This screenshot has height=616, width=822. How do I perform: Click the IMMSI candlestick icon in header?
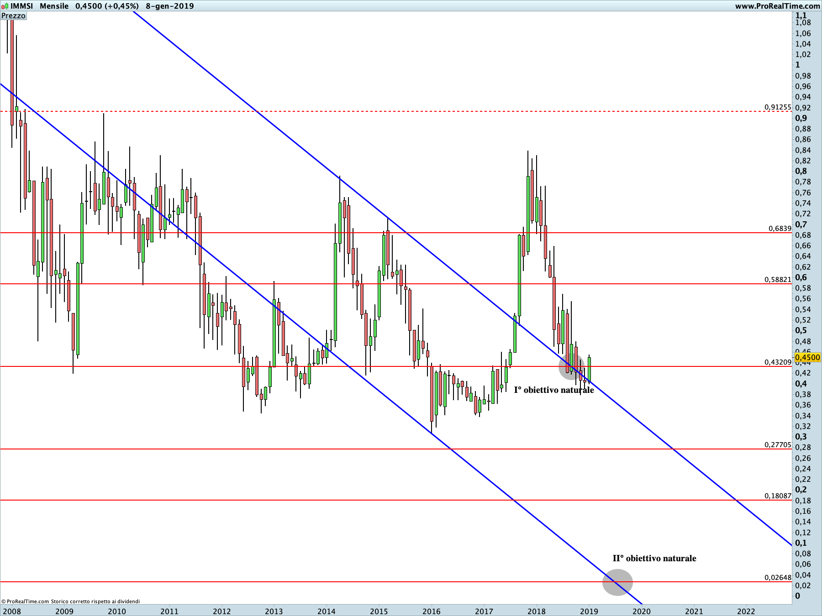click(5, 6)
